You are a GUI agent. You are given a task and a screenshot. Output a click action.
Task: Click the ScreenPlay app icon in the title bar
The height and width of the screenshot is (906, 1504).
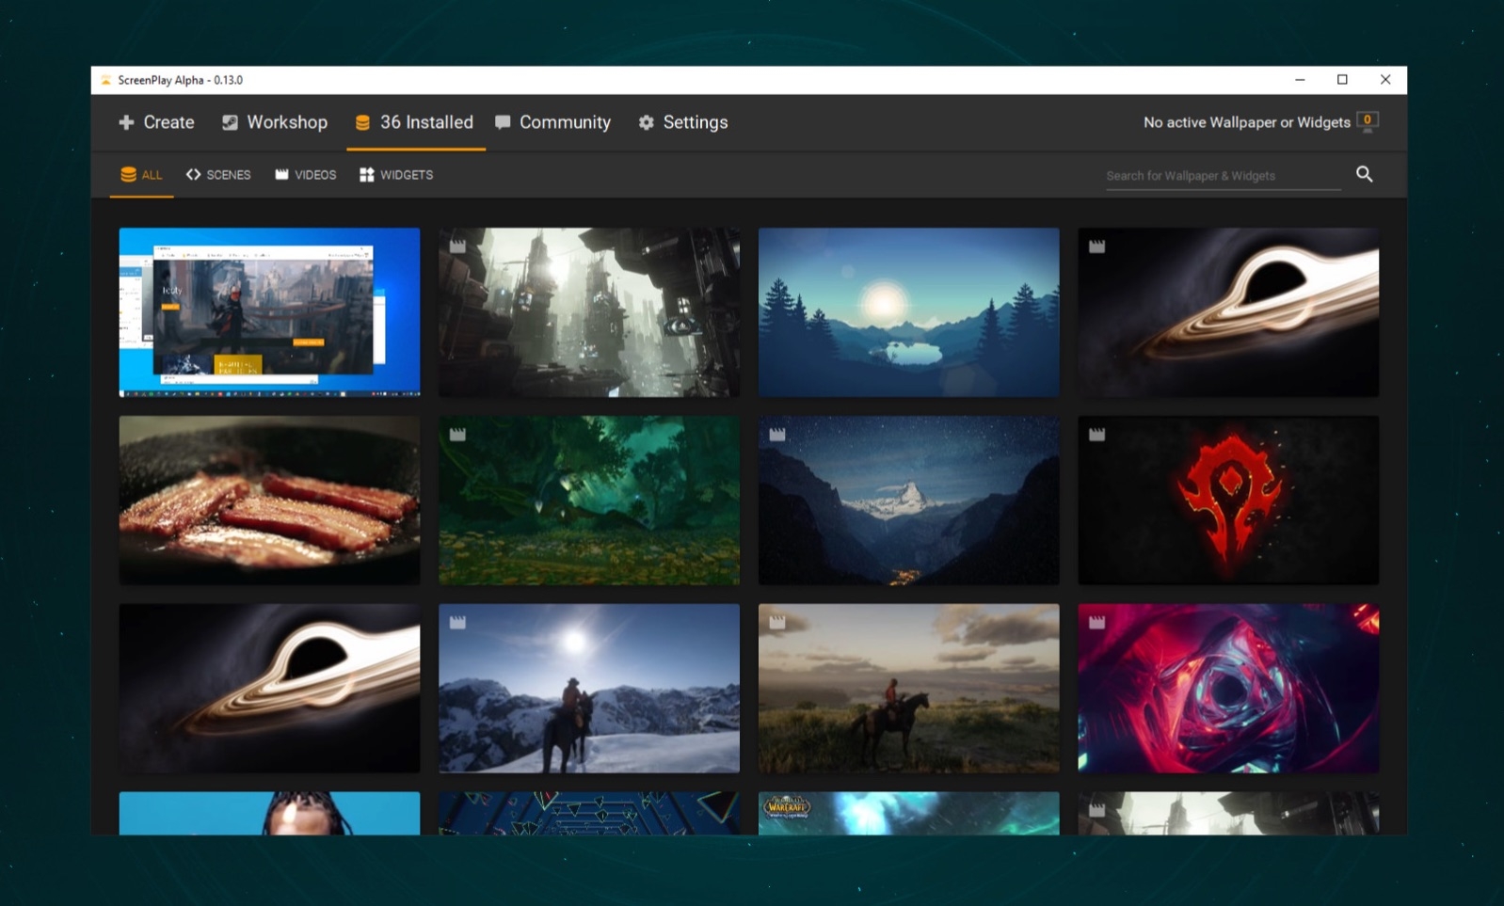pos(105,80)
